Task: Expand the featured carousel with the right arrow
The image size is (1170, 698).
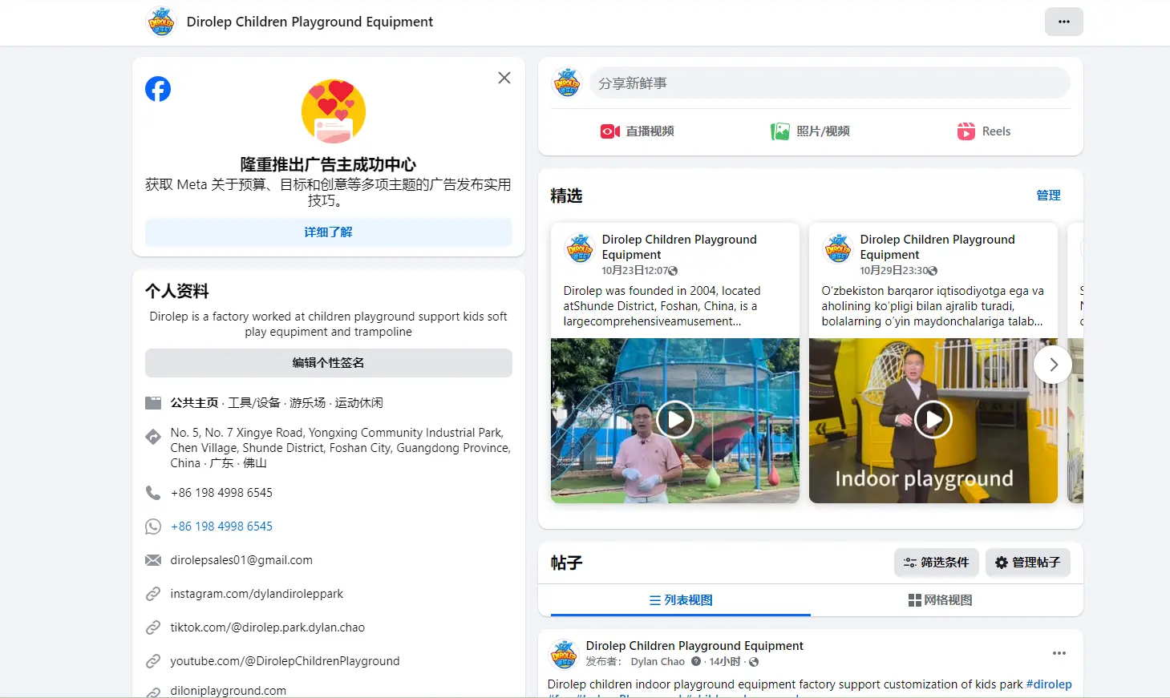Action: (1053, 365)
